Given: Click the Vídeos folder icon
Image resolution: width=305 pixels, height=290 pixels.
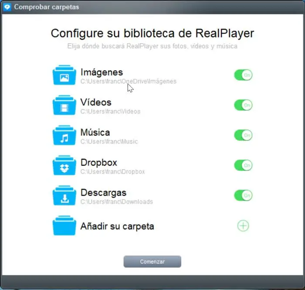Looking at the screenshot, I should point(64,105).
